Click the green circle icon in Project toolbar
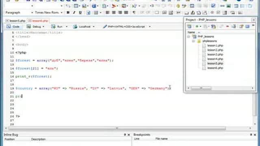The height and width of the screenshot is (146, 260). [x=197, y=26]
